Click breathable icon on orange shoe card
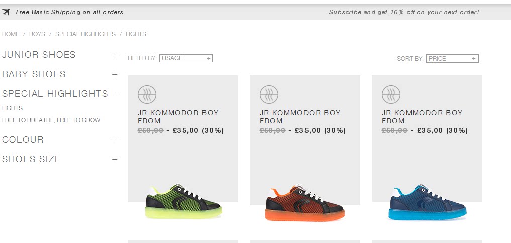Screen dimensions: 511x243 [x=269, y=94]
